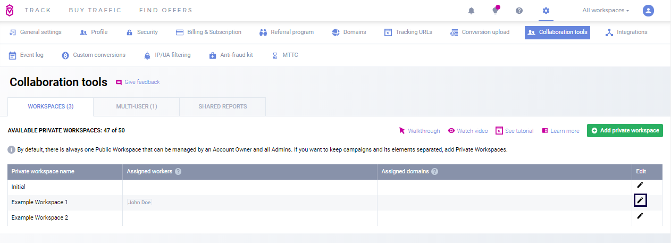Click the Watch video link
The height and width of the screenshot is (243, 671).
coord(467,131)
